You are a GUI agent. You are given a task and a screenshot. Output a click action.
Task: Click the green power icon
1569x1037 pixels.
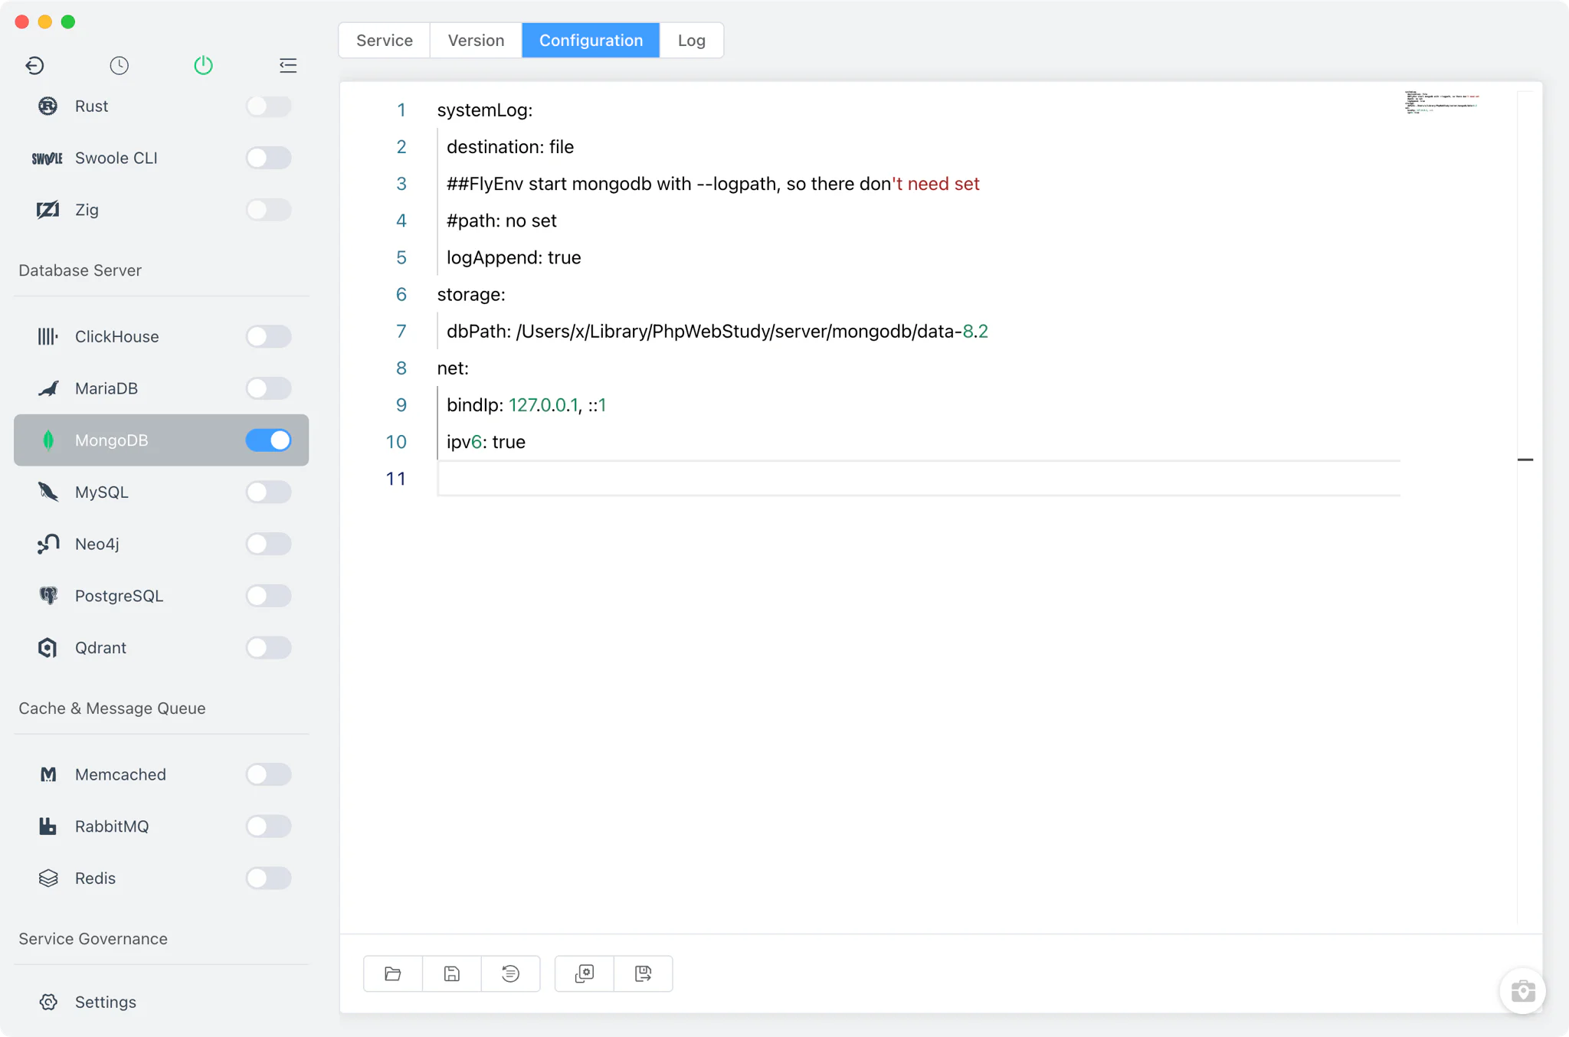point(203,65)
